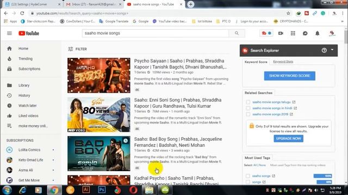Image resolution: width=348 pixels, height=195 pixels.
Task: Check the saaho movie songs telugu box
Action: (248, 102)
